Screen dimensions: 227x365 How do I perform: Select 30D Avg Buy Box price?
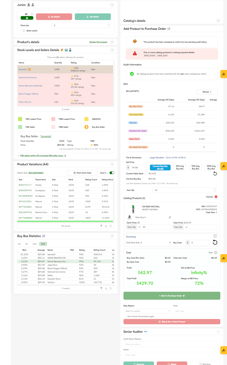(180, 167)
